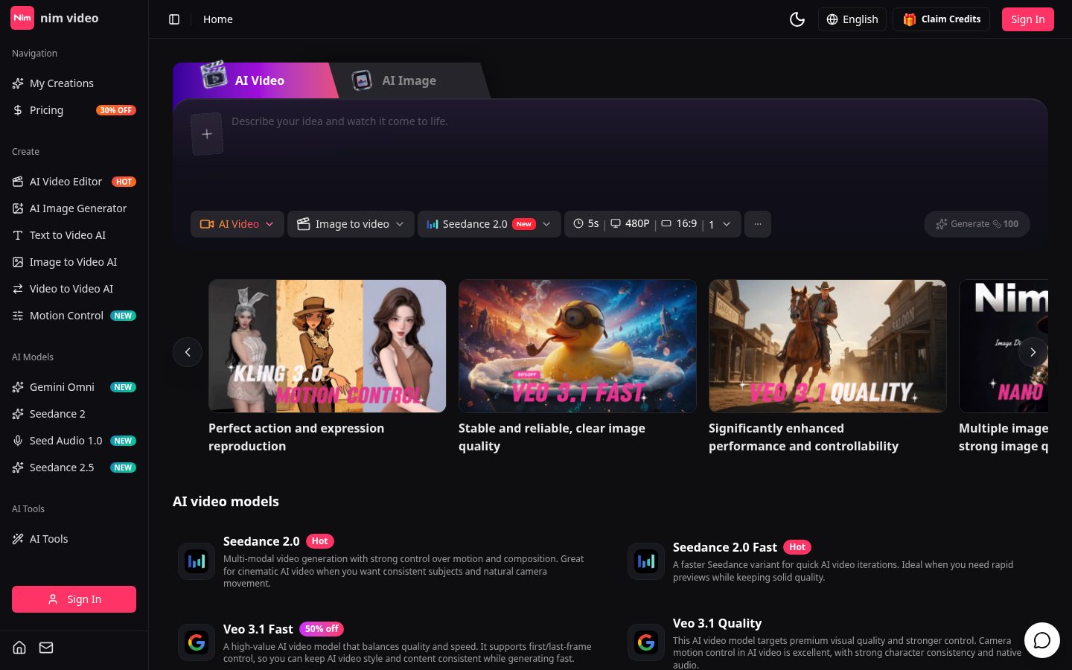Open the Nano image banner thumbnail
The width and height of the screenshot is (1072, 670).
click(1004, 346)
